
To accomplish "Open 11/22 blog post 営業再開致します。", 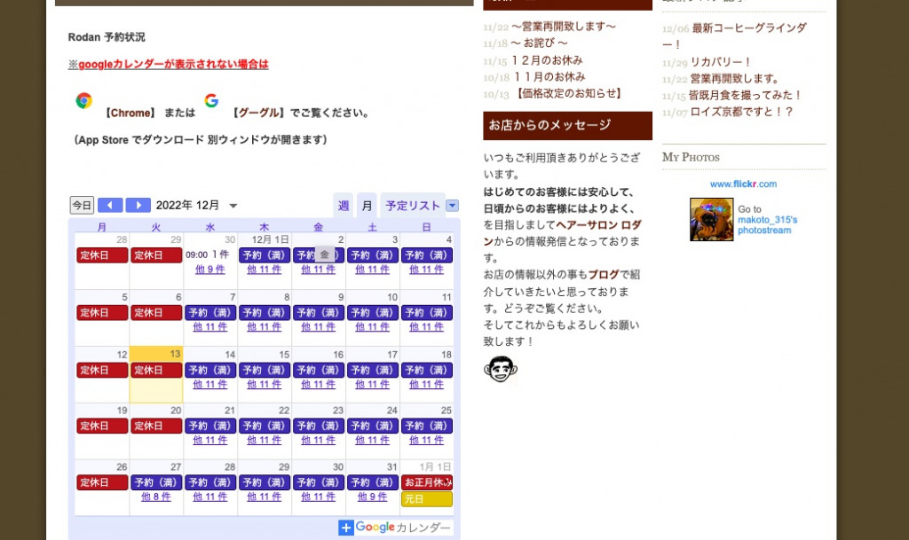I will (x=735, y=79).
